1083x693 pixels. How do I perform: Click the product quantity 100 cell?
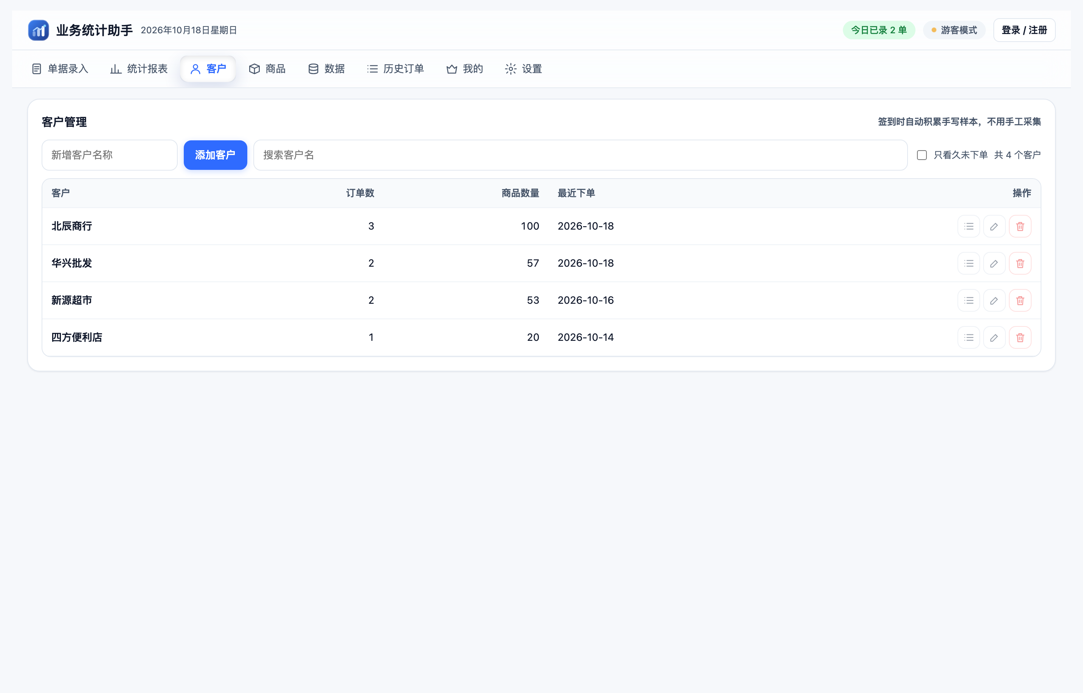[x=530, y=226]
